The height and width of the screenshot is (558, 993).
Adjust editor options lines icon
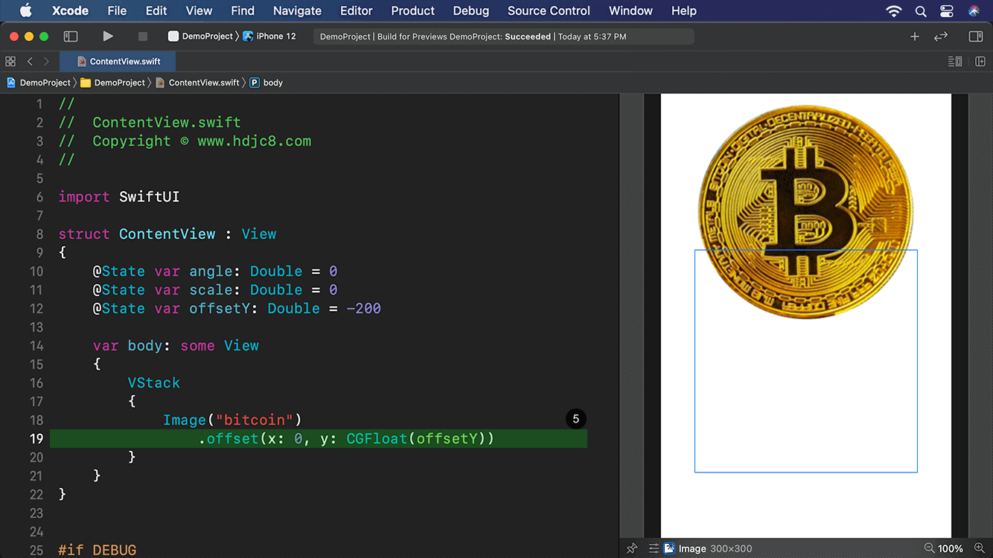[955, 61]
